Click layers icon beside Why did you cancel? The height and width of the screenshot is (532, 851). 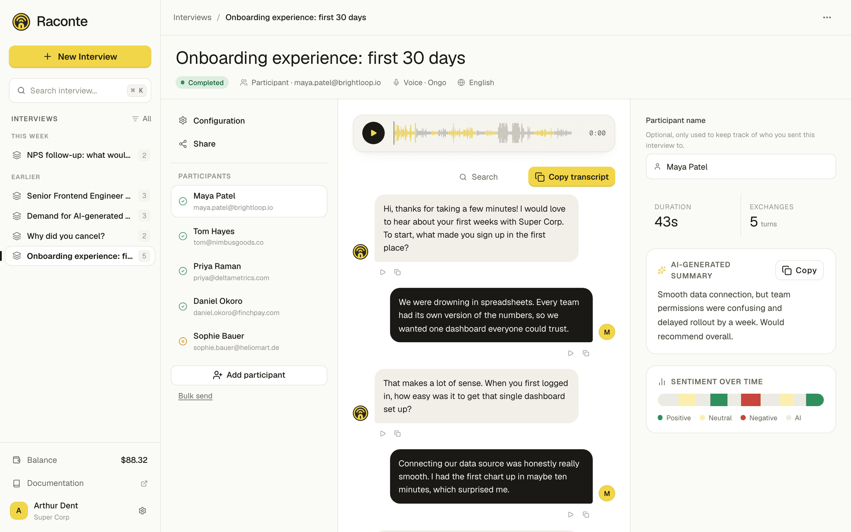[17, 236]
